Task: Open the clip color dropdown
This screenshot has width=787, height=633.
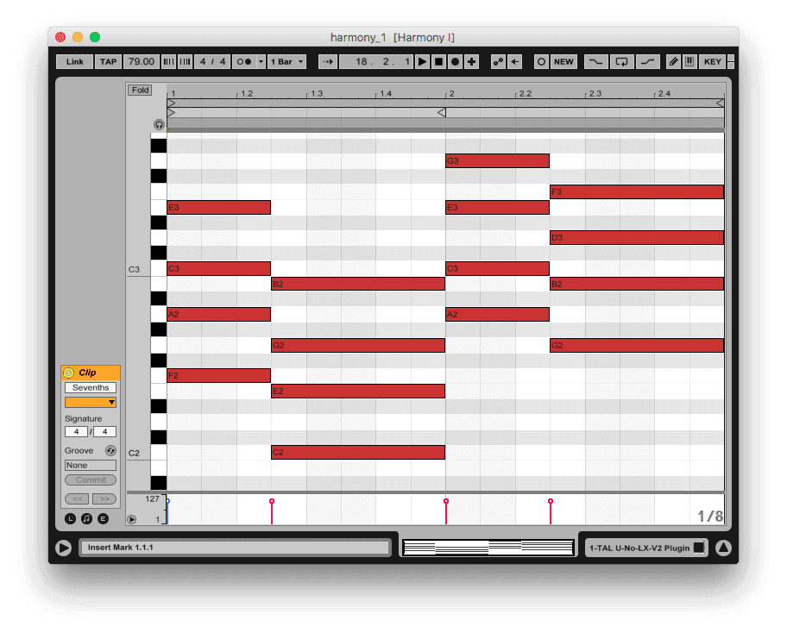Action: tap(91, 402)
